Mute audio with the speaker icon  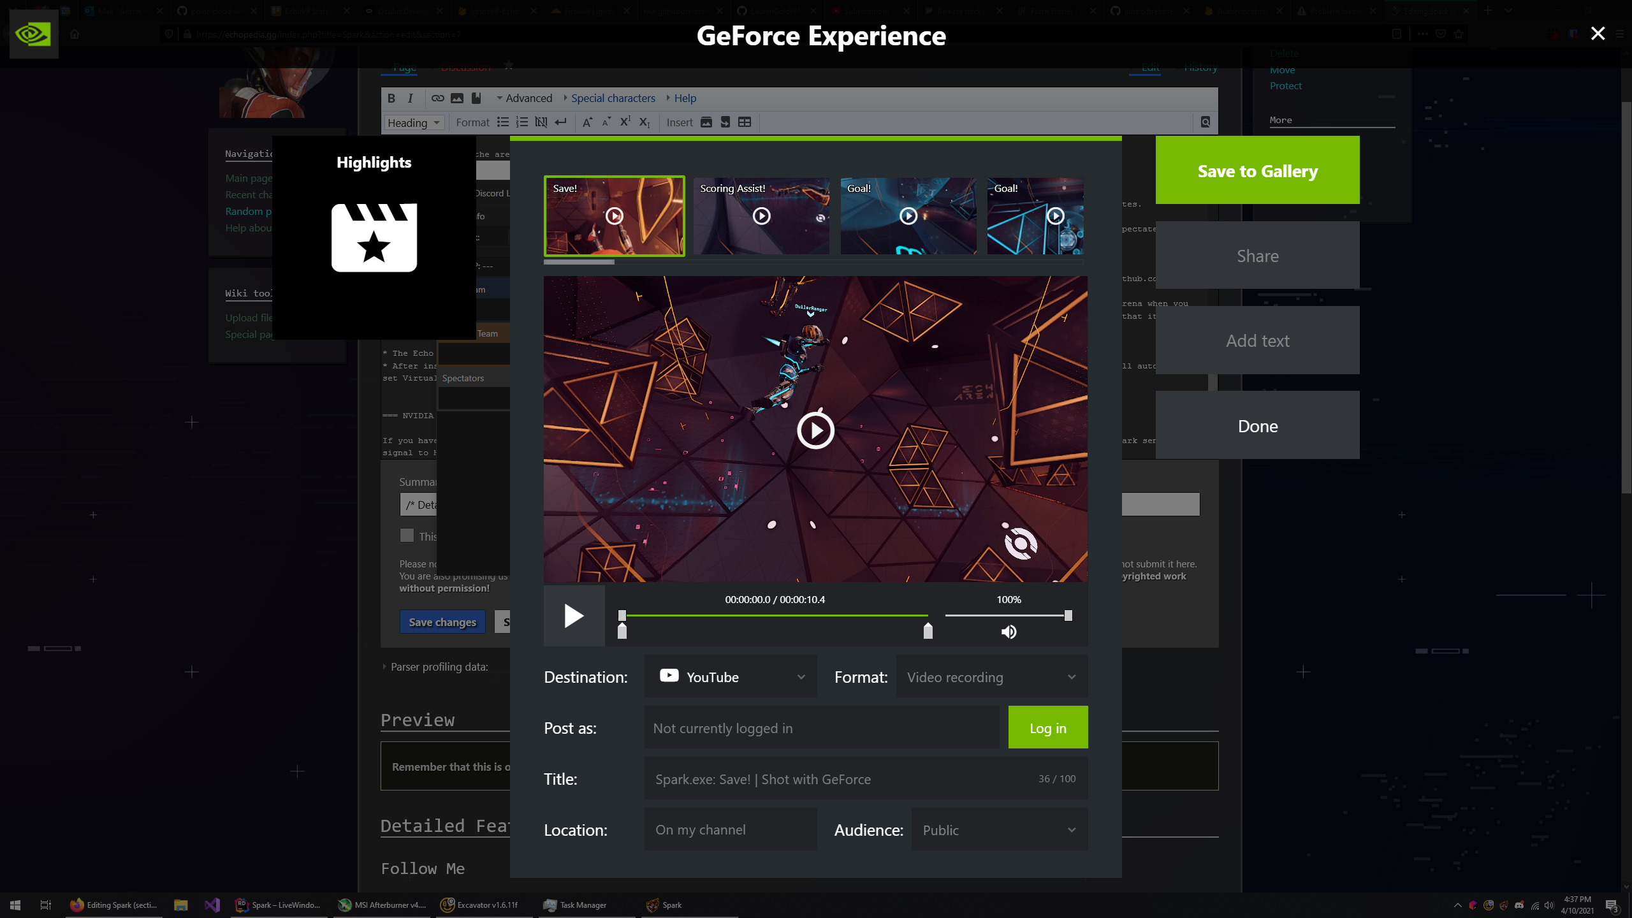[1009, 632]
